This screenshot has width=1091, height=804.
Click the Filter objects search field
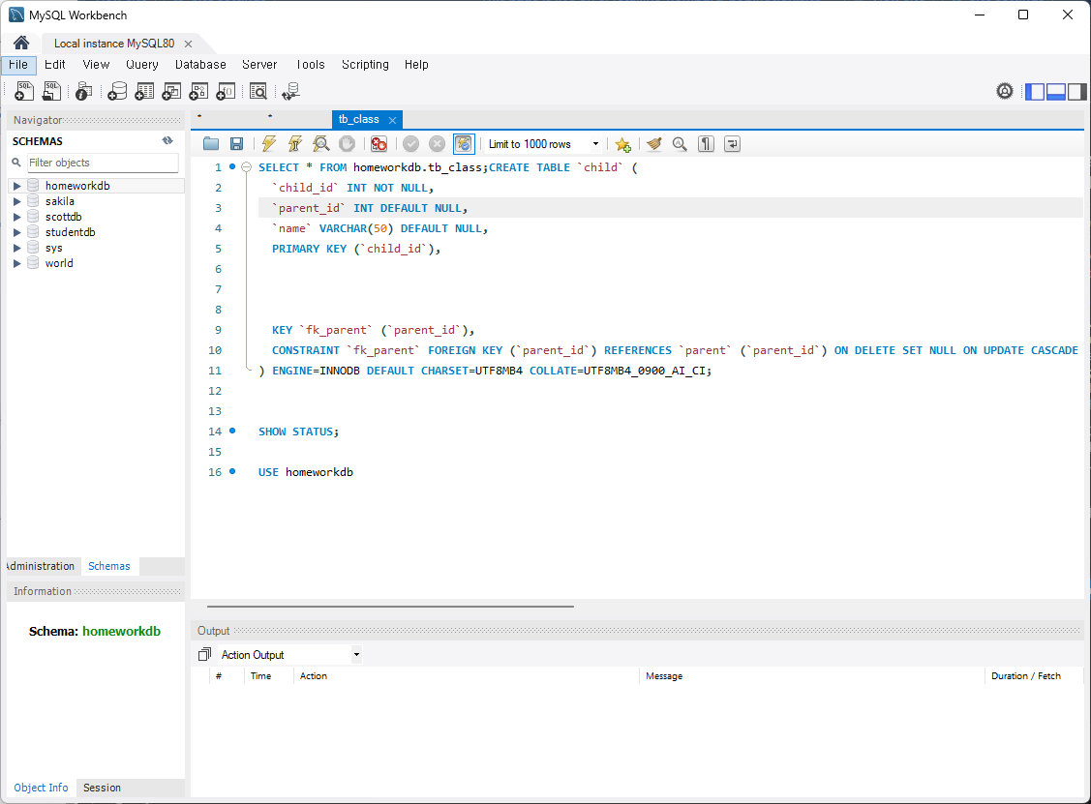103,162
